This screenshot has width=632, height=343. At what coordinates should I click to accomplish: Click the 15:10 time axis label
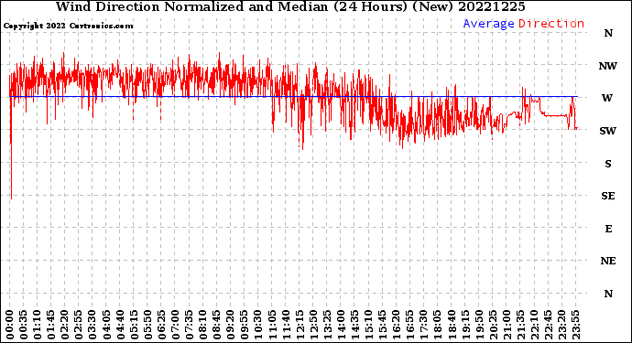click(x=367, y=326)
